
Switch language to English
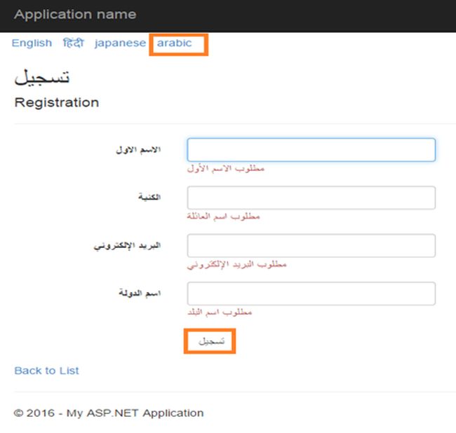pyautogui.click(x=32, y=43)
